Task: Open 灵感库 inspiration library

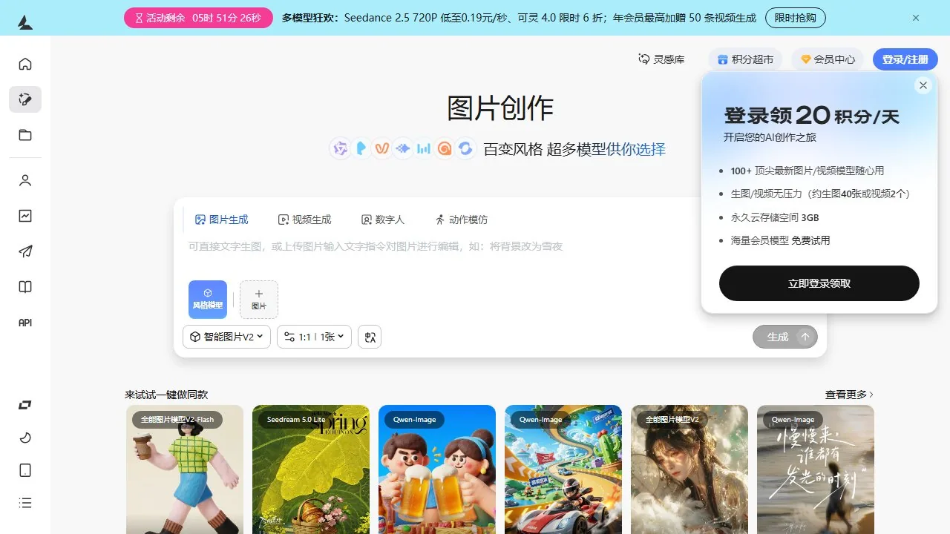Action: (661, 59)
